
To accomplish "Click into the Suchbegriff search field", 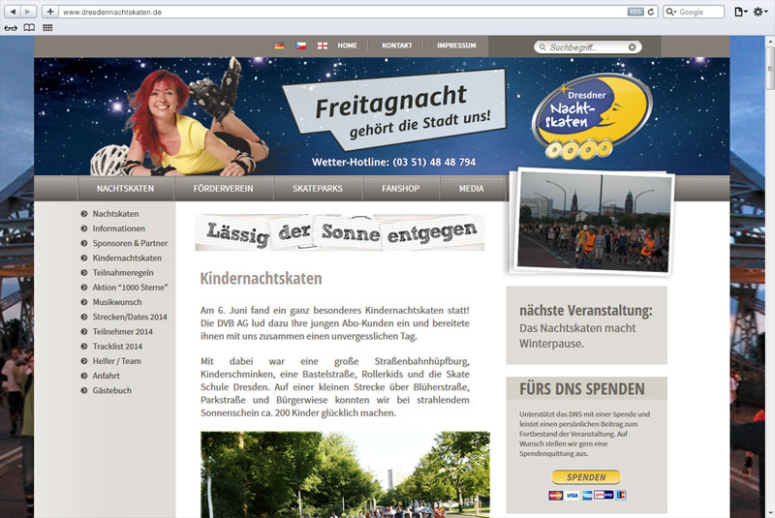I will pyautogui.click(x=587, y=47).
